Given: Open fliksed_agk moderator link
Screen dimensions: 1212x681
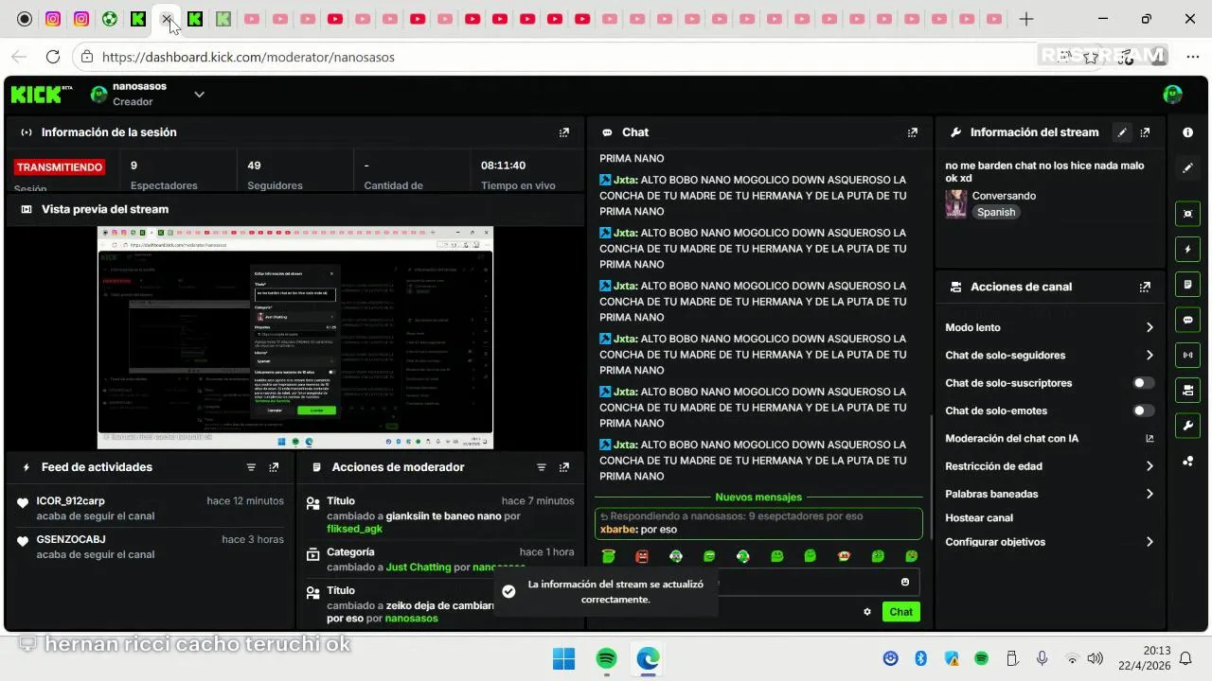Looking at the screenshot, I should 355,530.
